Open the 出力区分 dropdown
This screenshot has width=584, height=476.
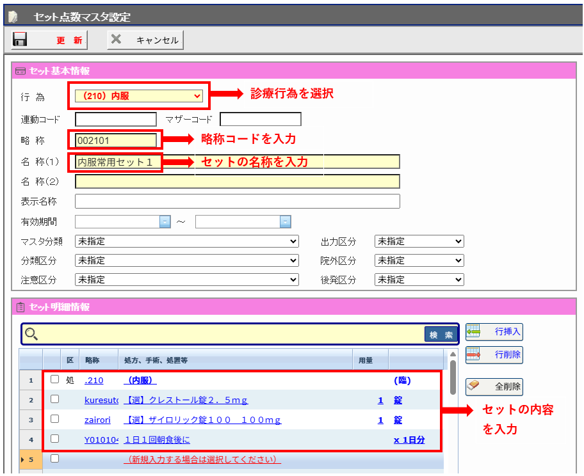point(419,241)
